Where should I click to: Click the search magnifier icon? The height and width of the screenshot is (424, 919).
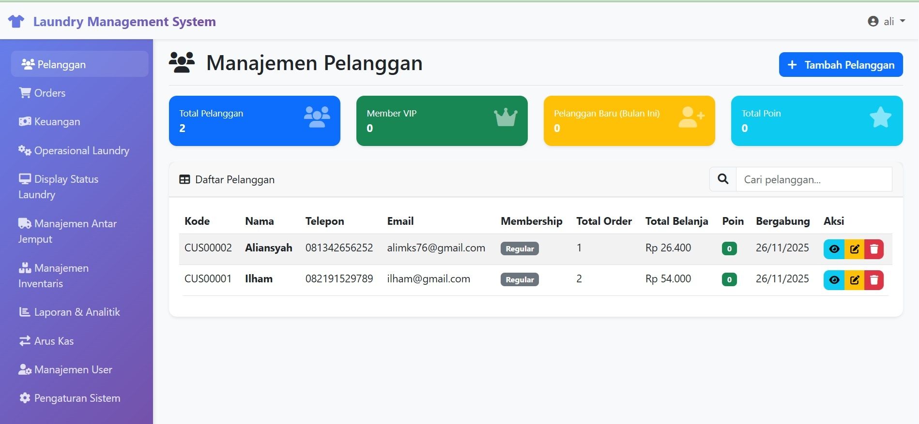pyautogui.click(x=723, y=179)
